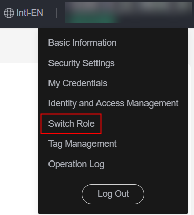Collapse the account menu via username
The width and height of the screenshot is (194, 215).
point(128,12)
